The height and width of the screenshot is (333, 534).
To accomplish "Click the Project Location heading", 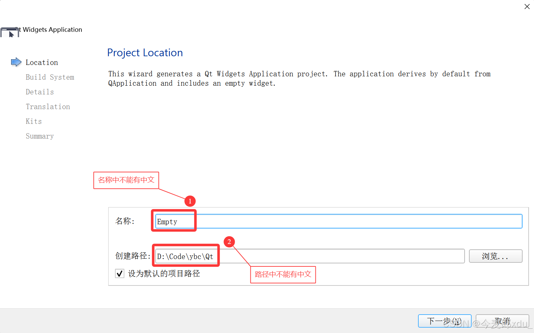I will coord(145,53).
